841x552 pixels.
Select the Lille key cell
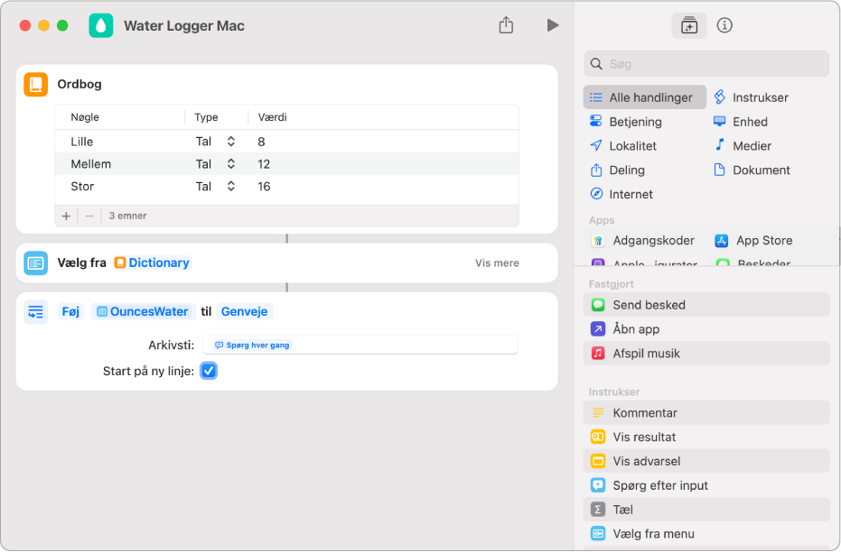(x=82, y=142)
